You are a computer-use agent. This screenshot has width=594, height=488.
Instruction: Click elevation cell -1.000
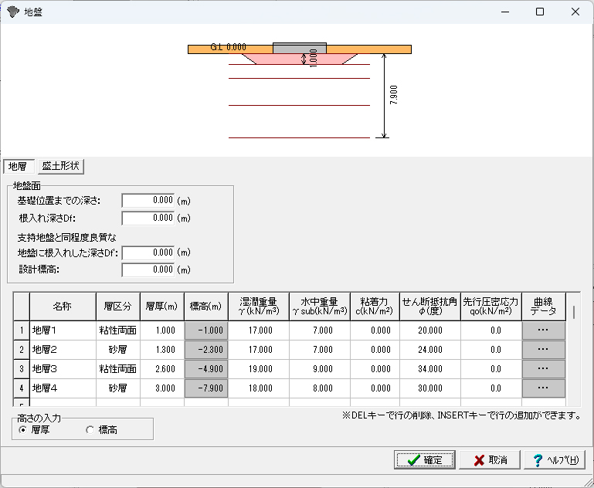coord(206,330)
